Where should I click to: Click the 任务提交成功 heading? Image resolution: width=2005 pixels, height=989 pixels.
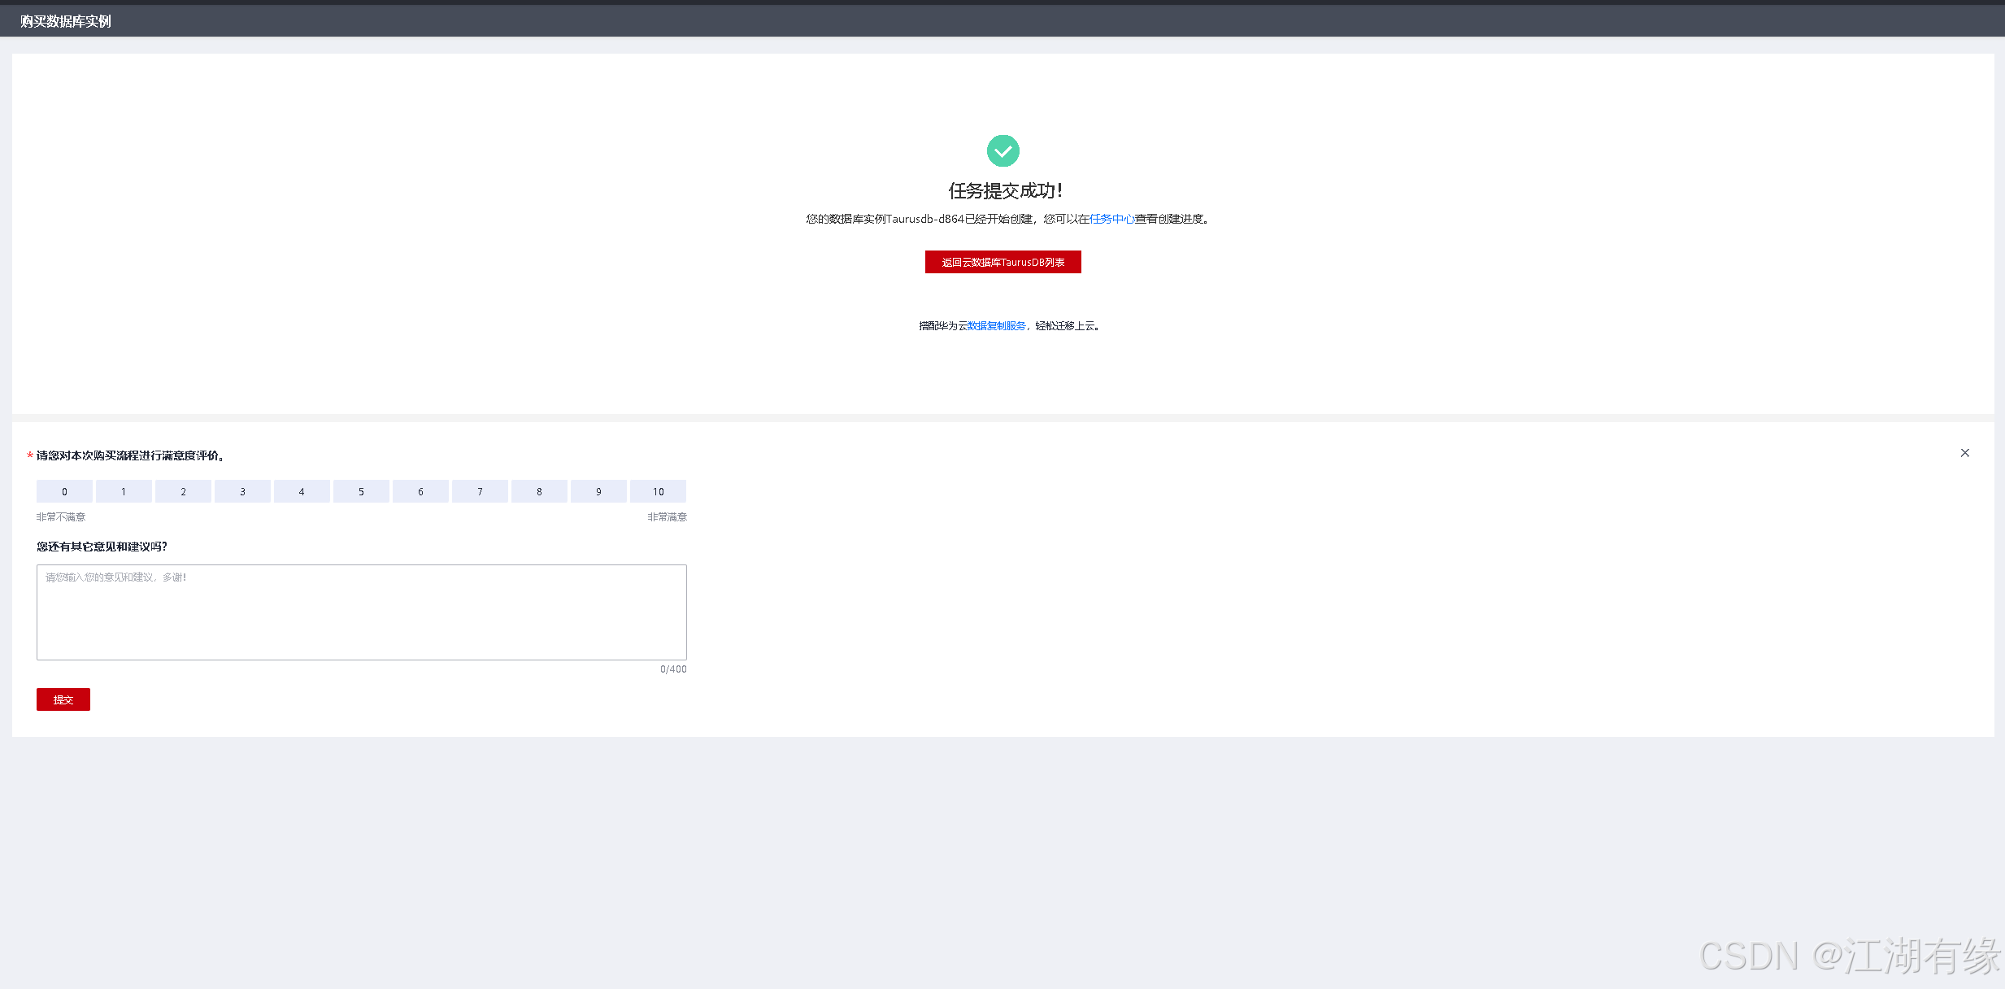1005,191
